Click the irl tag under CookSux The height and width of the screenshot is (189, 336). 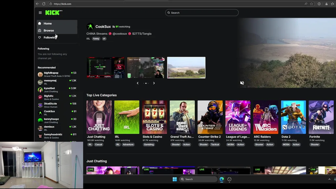click(104, 39)
